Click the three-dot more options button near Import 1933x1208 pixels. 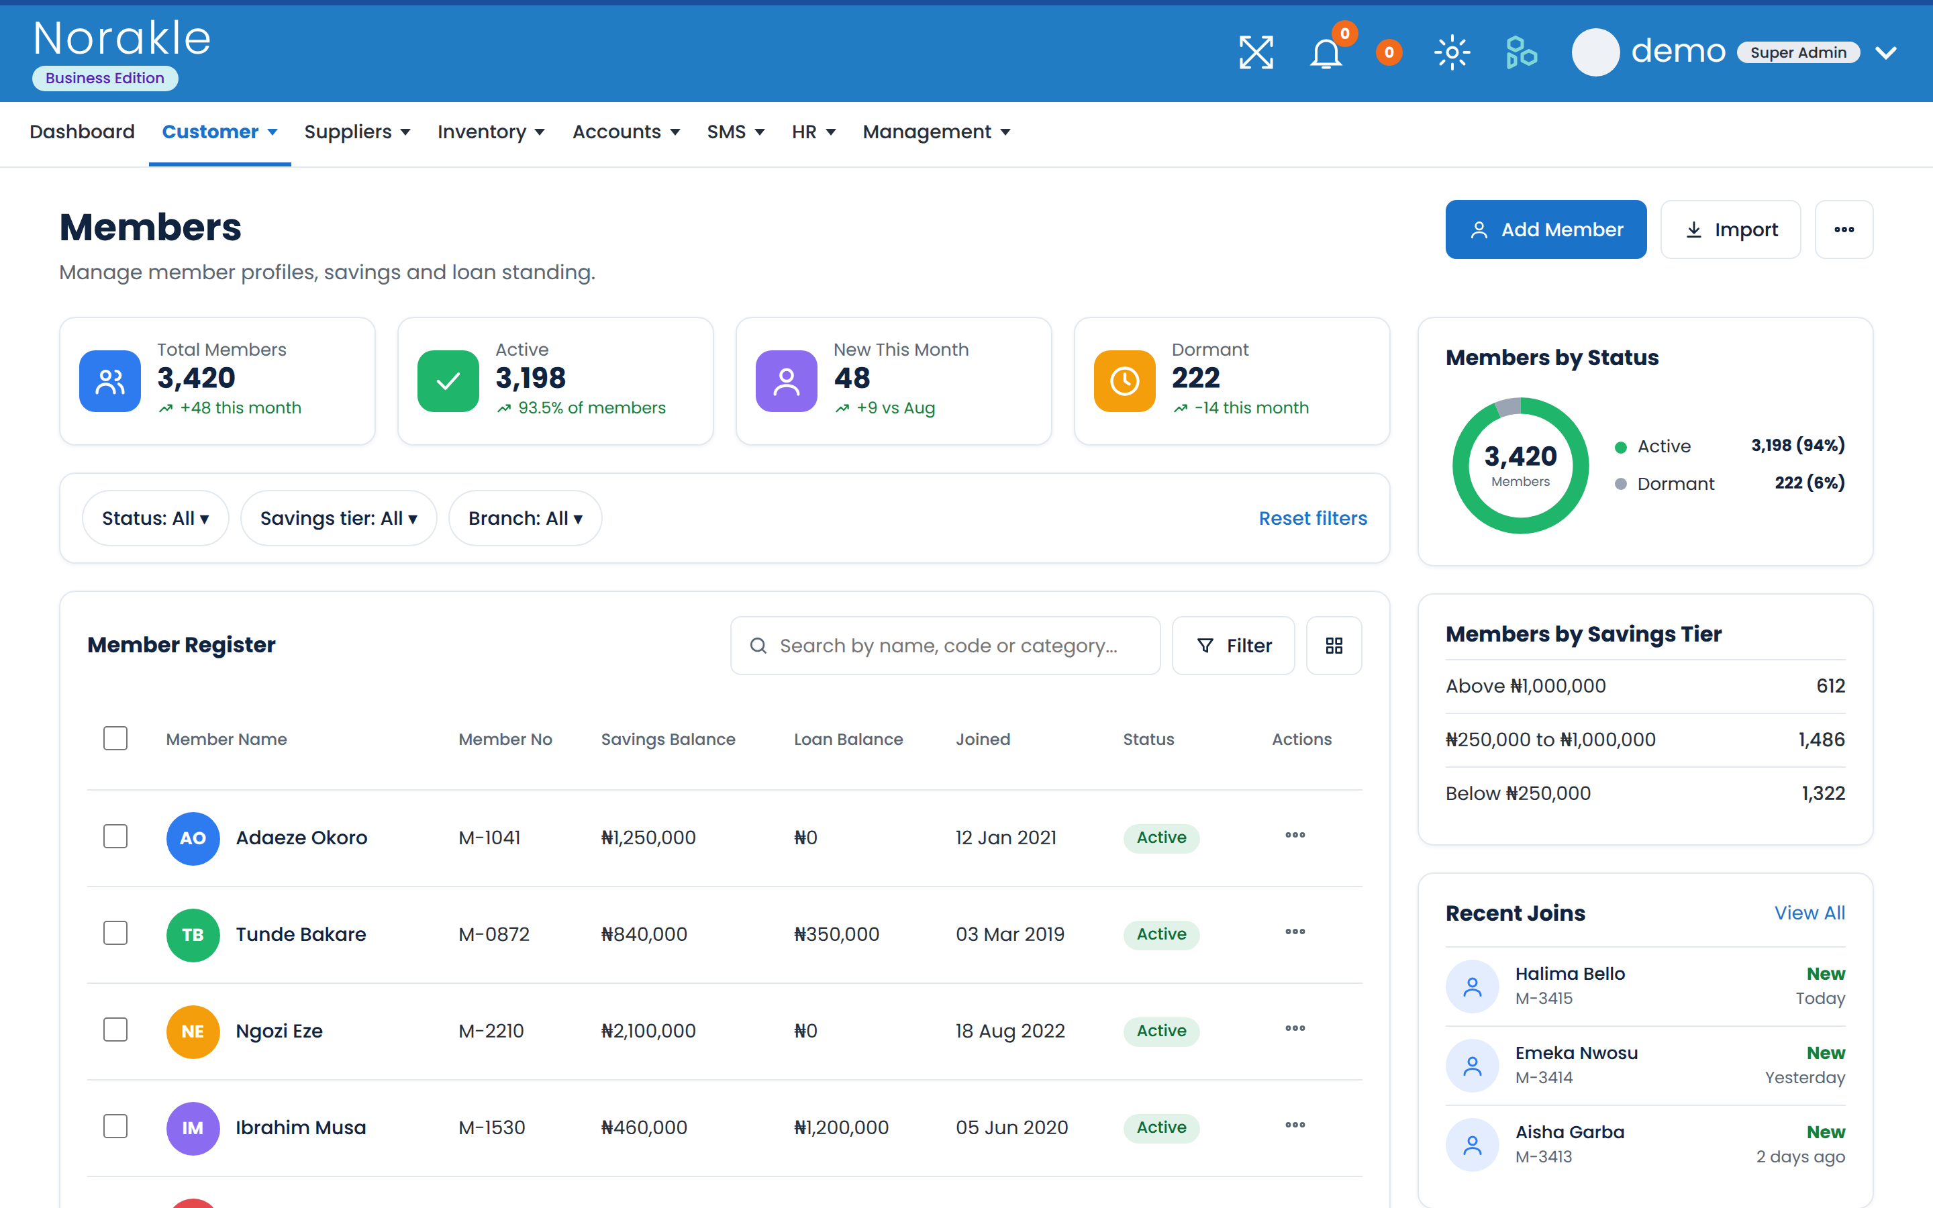[1844, 230]
